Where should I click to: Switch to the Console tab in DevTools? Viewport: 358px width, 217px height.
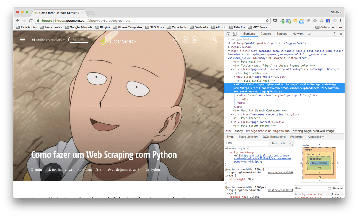point(266,33)
